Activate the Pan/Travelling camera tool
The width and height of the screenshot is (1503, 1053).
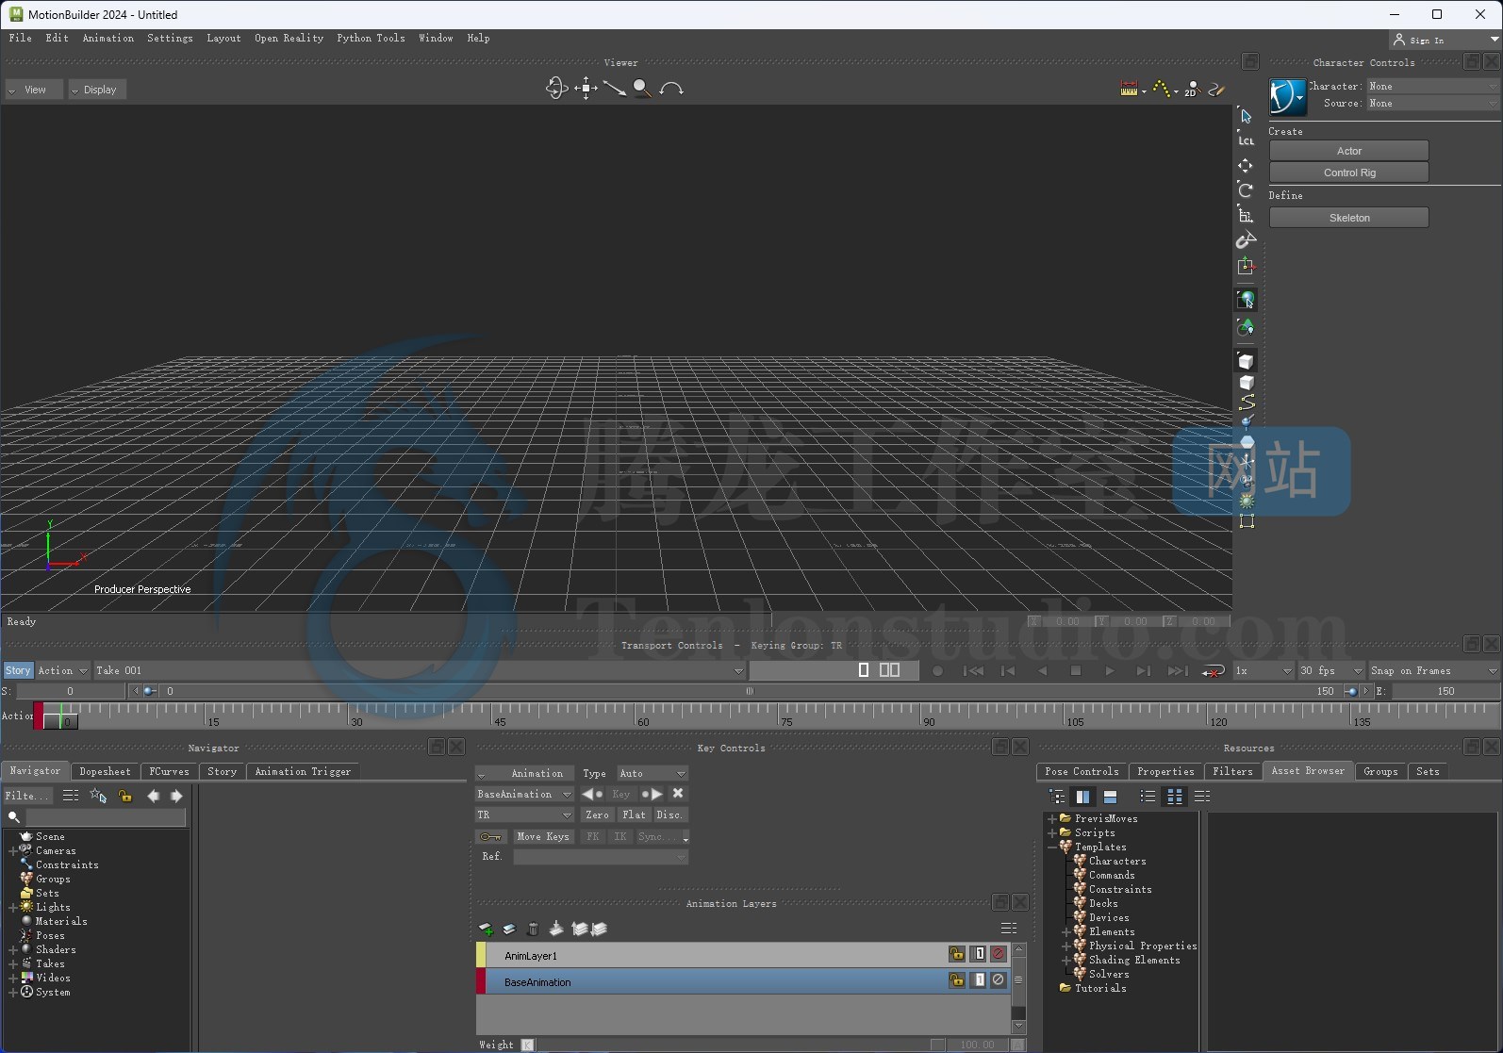point(586,89)
